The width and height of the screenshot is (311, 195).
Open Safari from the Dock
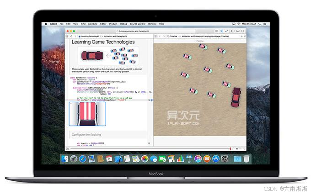pyautogui.click(x=82, y=159)
